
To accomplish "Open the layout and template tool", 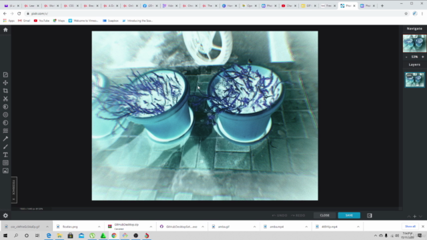I will pyautogui.click(x=5, y=75).
